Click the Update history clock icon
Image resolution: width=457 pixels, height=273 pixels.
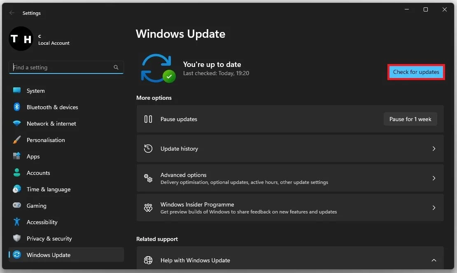[148, 149]
